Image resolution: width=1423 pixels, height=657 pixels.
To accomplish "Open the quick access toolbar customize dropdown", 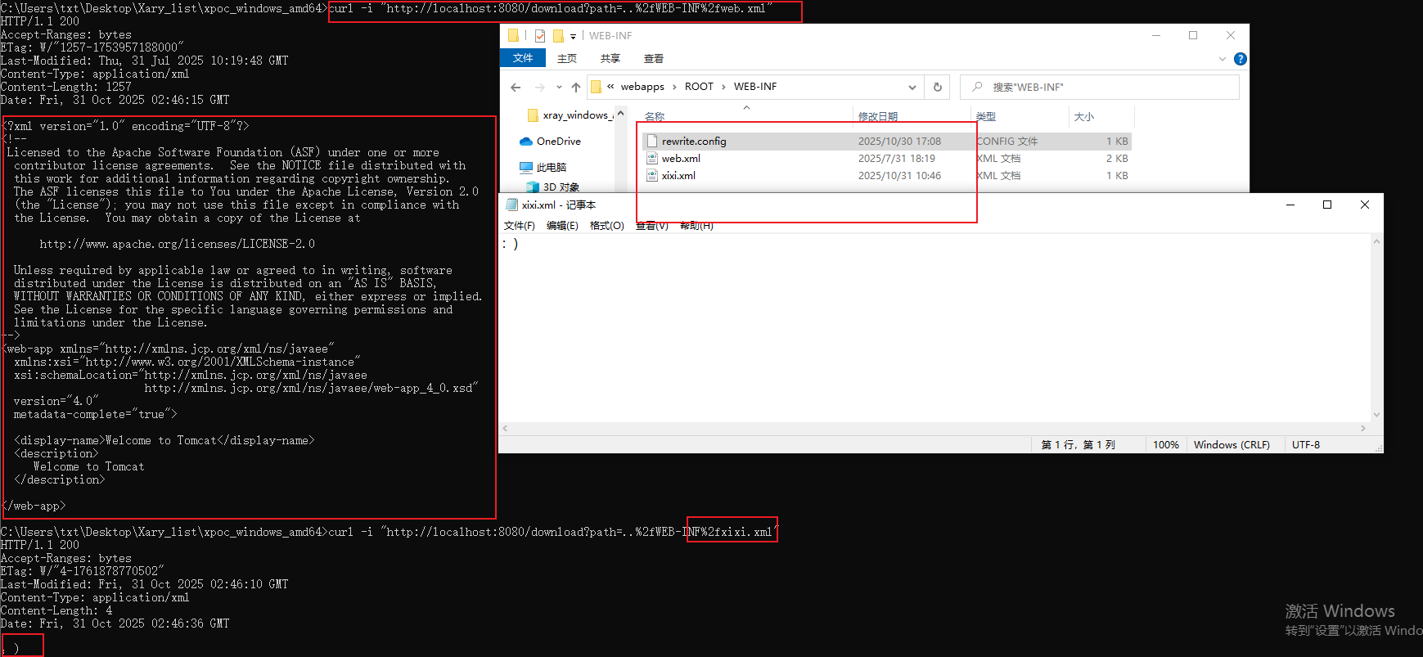I will (573, 36).
